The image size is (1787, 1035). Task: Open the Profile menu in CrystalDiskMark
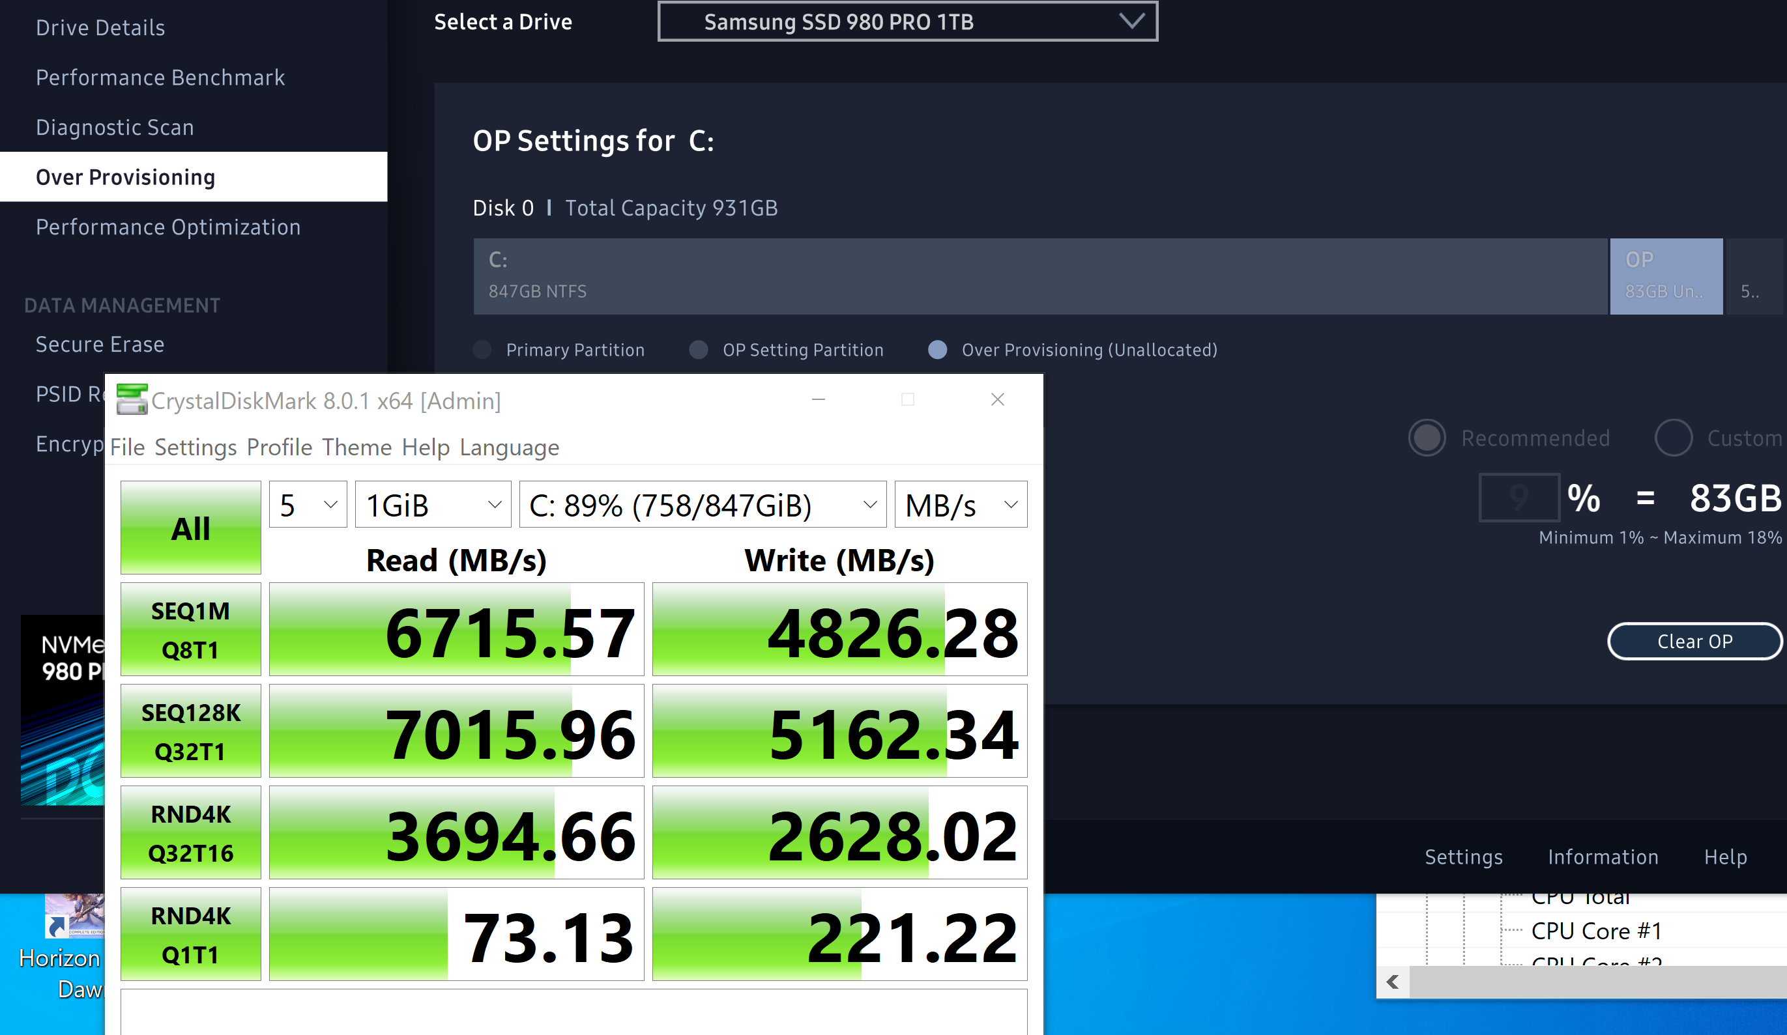pyautogui.click(x=280, y=447)
